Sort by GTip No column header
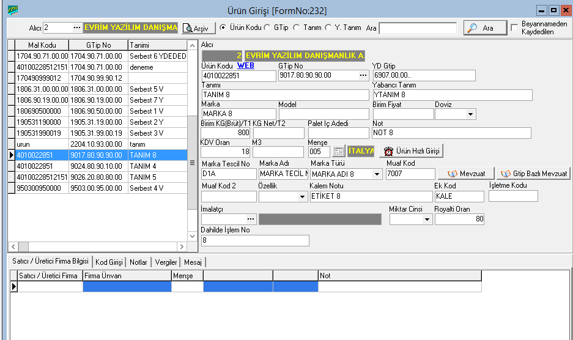Viewport: 573px width, 340px height. [98, 45]
